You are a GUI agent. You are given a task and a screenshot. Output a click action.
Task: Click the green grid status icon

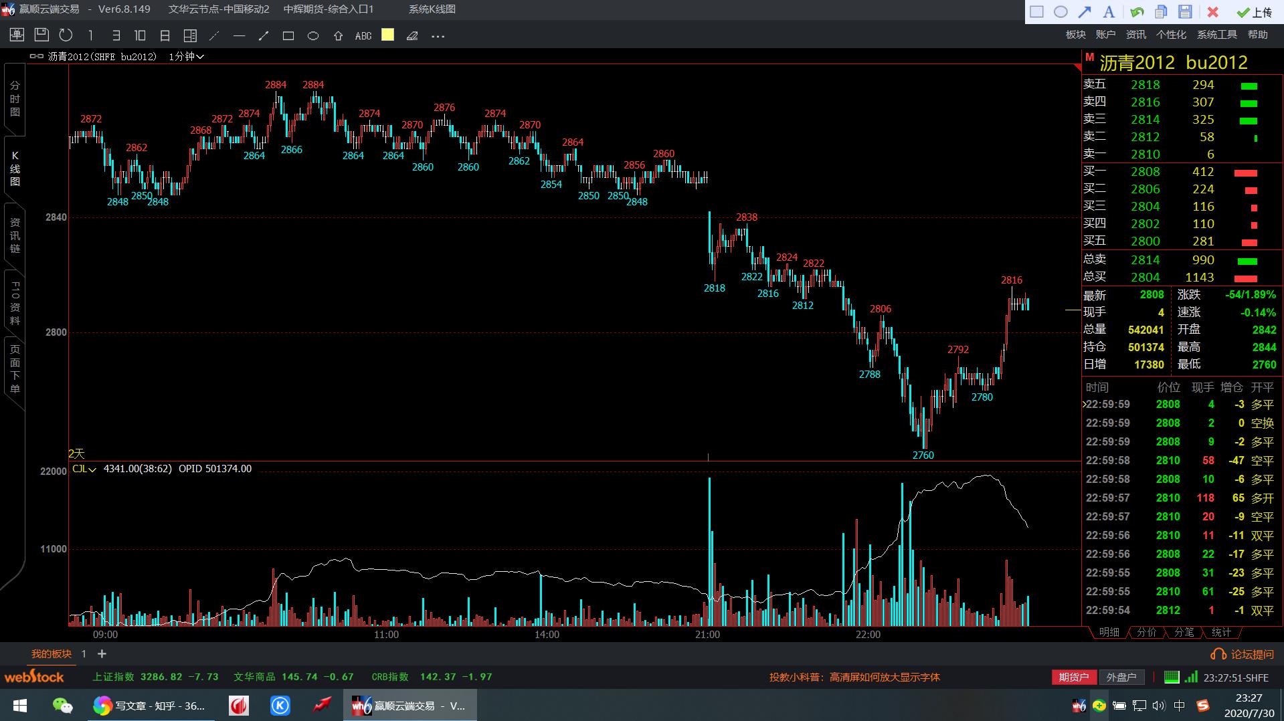(1172, 677)
